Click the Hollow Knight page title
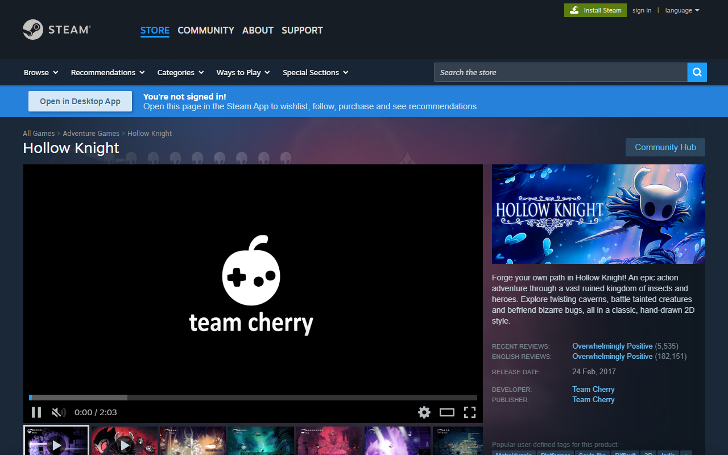This screenshot has height=455, width=728. 71,148
